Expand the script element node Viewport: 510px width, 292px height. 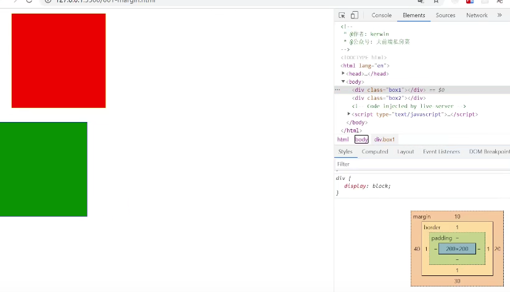348,114
